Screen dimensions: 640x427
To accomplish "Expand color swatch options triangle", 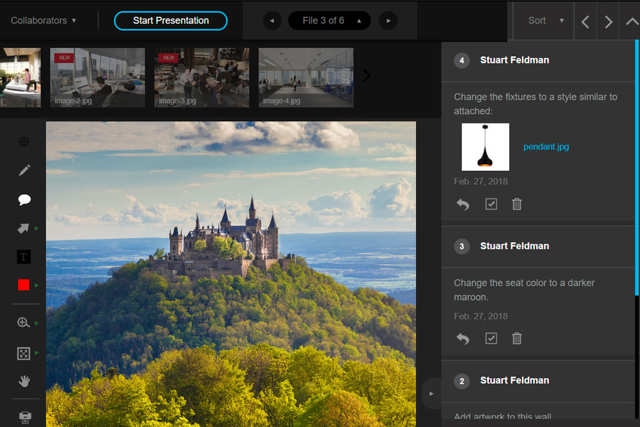I will pyautogui.click(x=37, y=285).
